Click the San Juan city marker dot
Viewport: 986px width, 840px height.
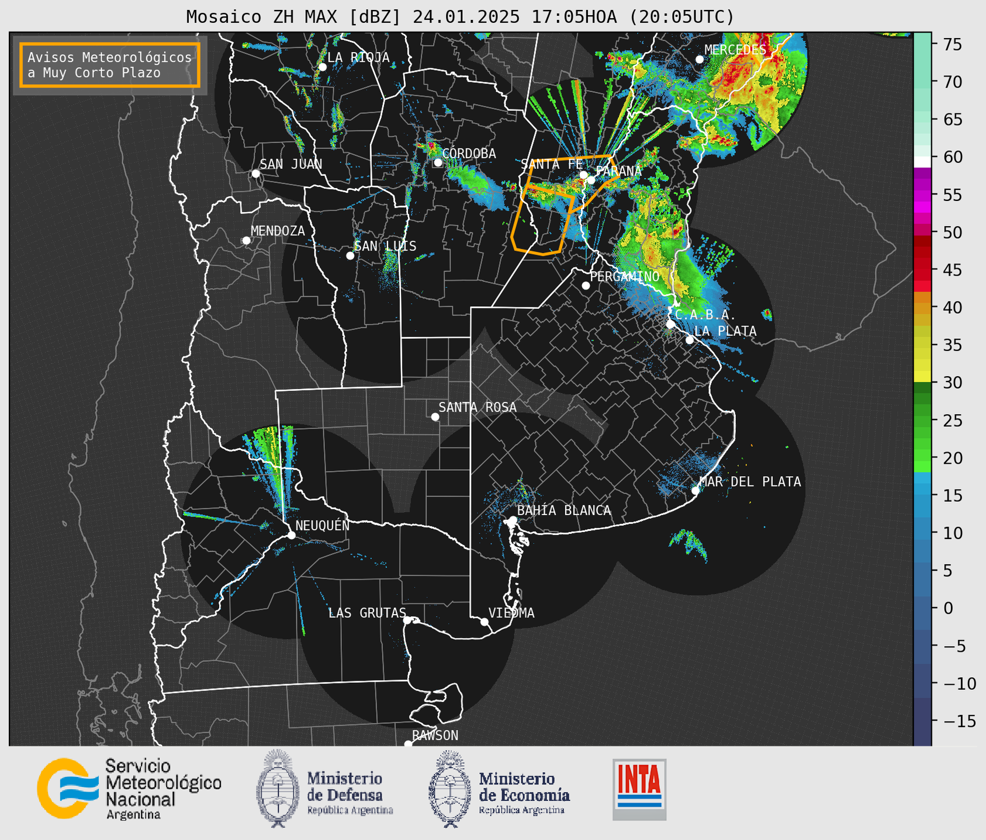[x=255, y=173]
